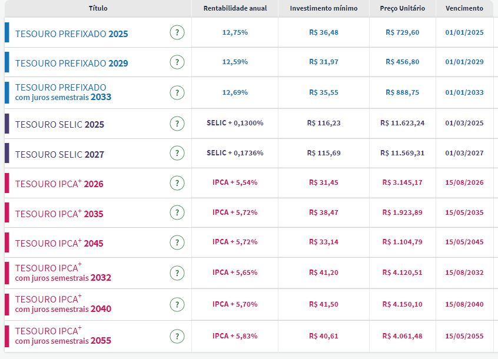Viewport: 498px width, 359px height.
Task: Select the Preço Unitário column header
Action: (403, 8)
